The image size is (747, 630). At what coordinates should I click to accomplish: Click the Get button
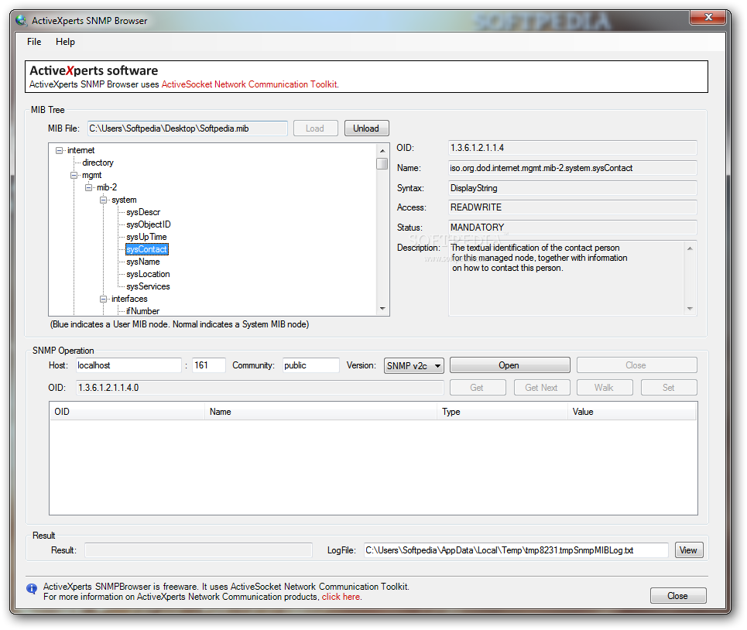coord(478,388)
